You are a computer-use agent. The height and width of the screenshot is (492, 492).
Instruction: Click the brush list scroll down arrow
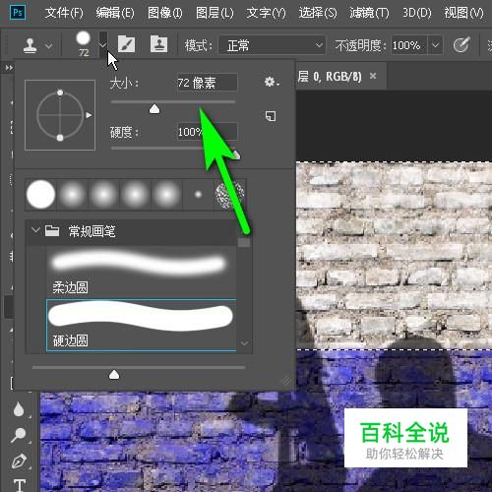click(x=244, y=343)
